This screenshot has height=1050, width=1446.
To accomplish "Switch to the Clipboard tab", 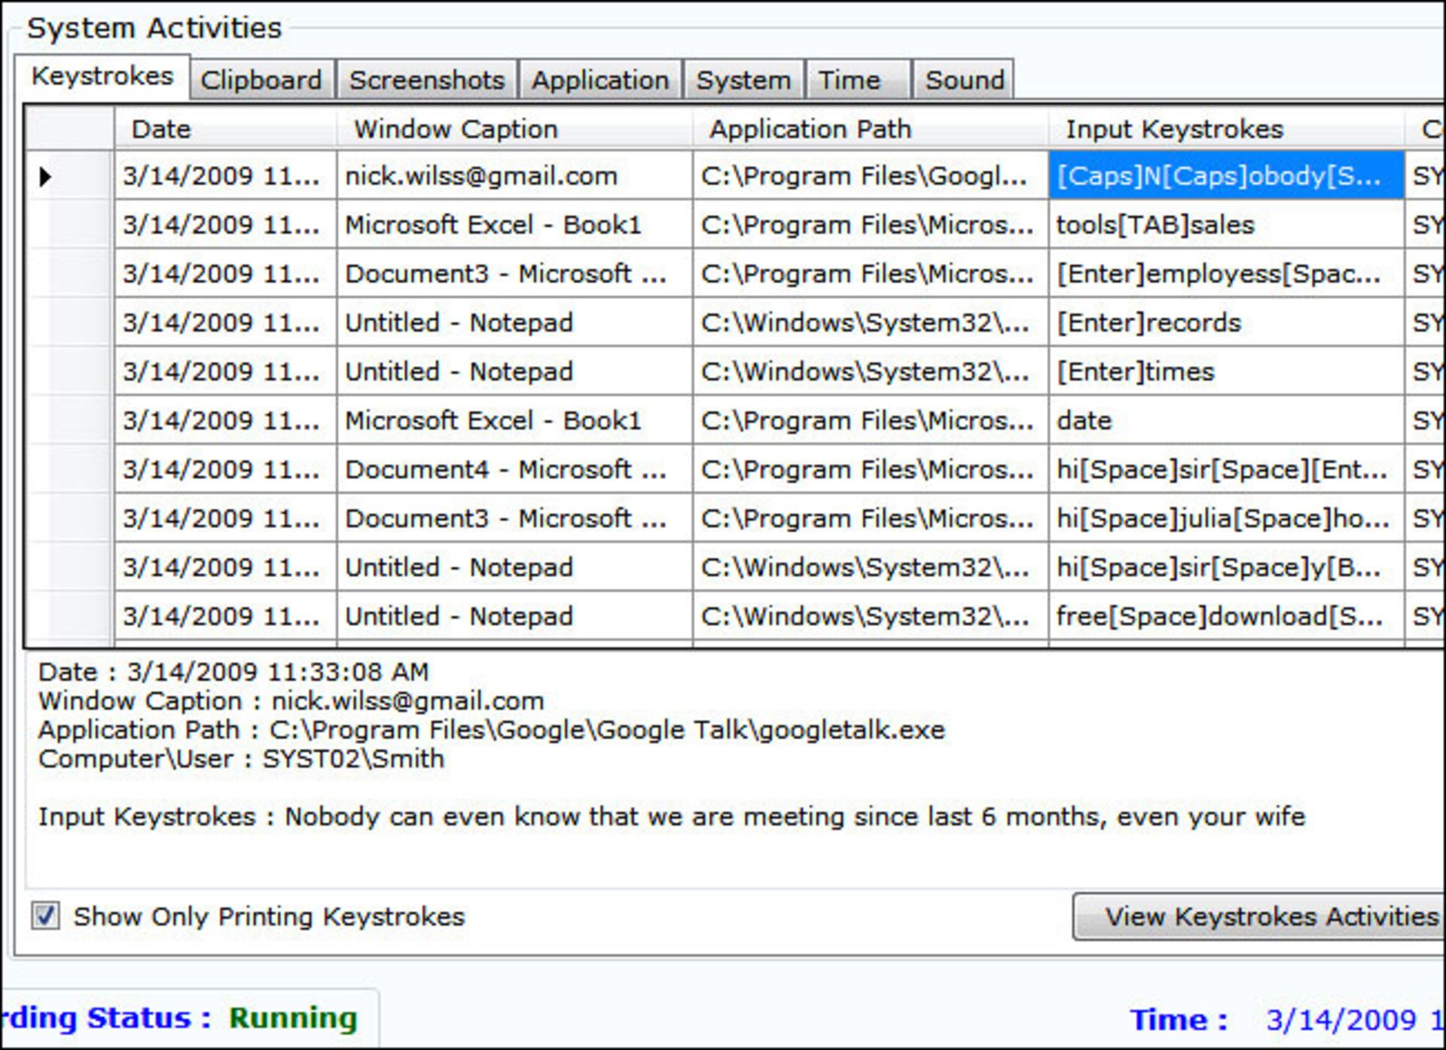I will tap(261, 80).
